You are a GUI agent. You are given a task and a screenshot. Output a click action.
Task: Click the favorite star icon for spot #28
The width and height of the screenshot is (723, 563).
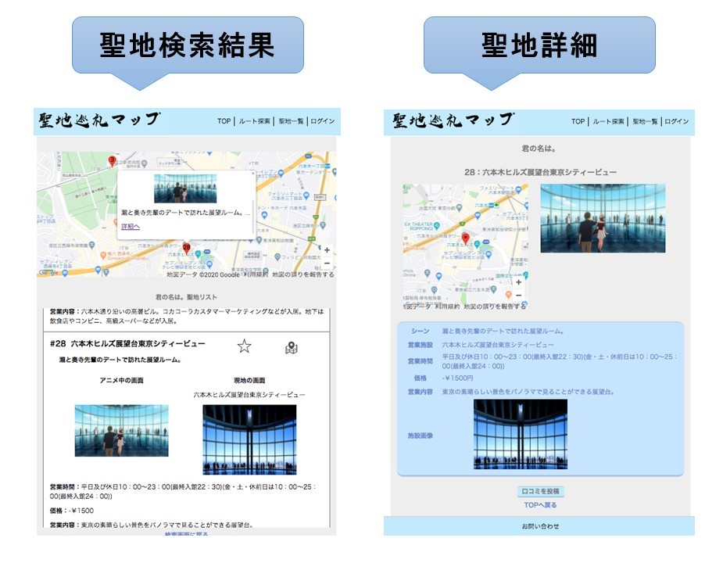pyautogui.click(x=245, y=346)
